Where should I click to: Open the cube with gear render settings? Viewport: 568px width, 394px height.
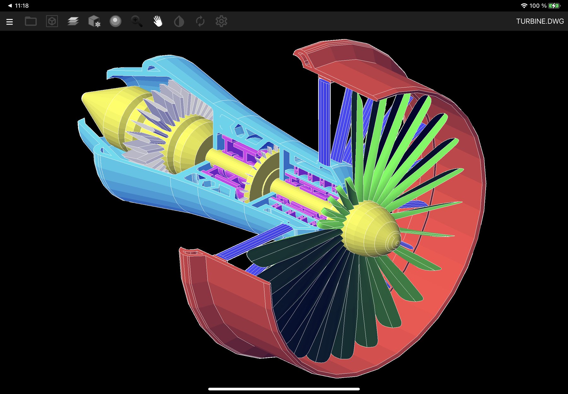click(94, 21)
